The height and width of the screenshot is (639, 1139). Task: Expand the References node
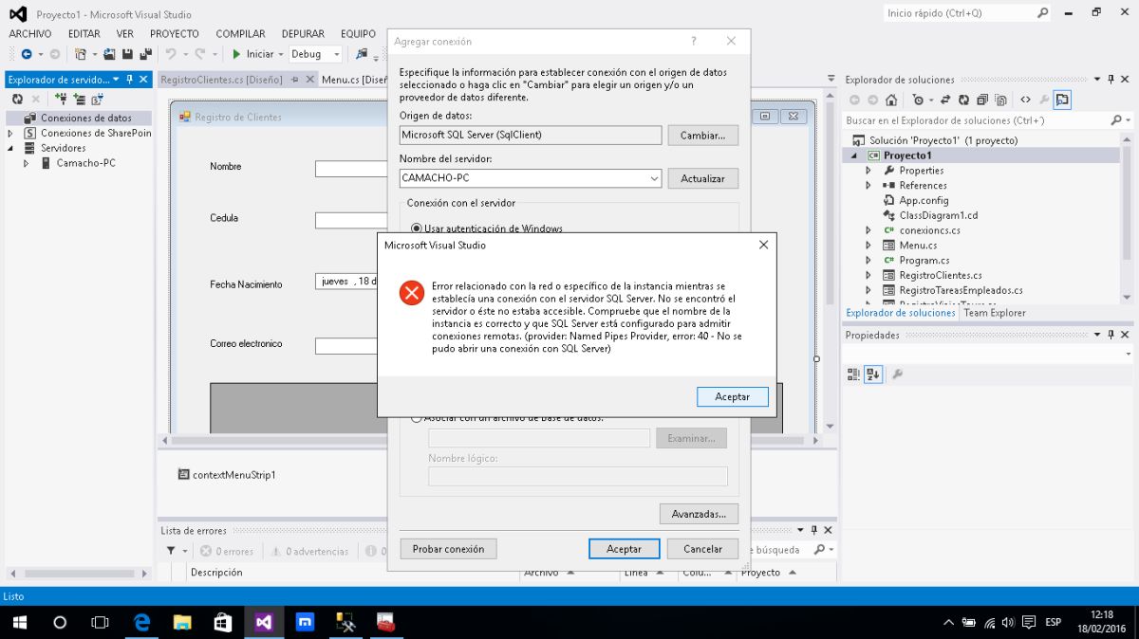pos(868,186)
